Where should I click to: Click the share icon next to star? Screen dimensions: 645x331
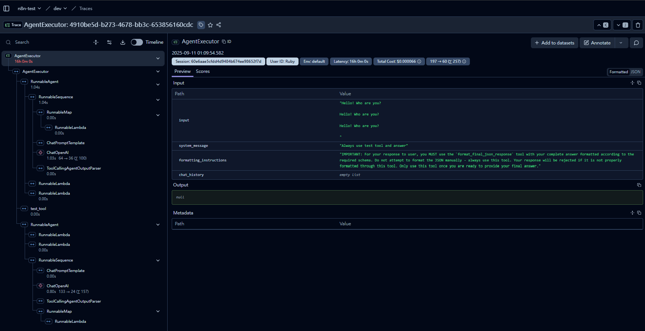coord(219,25)
